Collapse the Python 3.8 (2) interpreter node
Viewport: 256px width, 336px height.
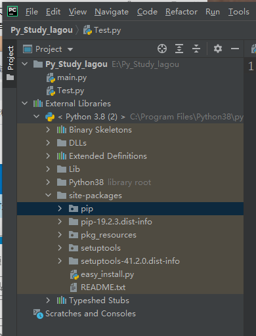37,116
